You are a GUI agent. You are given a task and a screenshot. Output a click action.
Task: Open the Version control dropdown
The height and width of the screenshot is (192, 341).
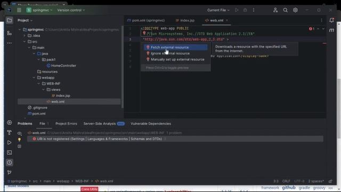(x=71, y=10)
